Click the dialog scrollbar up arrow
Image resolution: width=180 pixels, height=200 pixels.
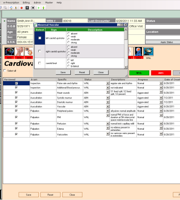[126, 29]
